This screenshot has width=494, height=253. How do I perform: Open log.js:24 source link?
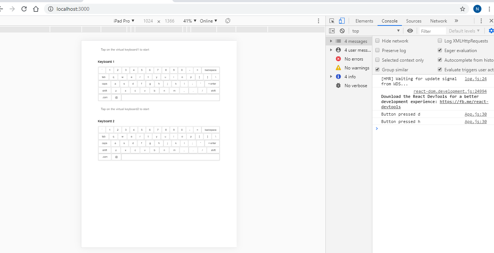click(476, 79)
